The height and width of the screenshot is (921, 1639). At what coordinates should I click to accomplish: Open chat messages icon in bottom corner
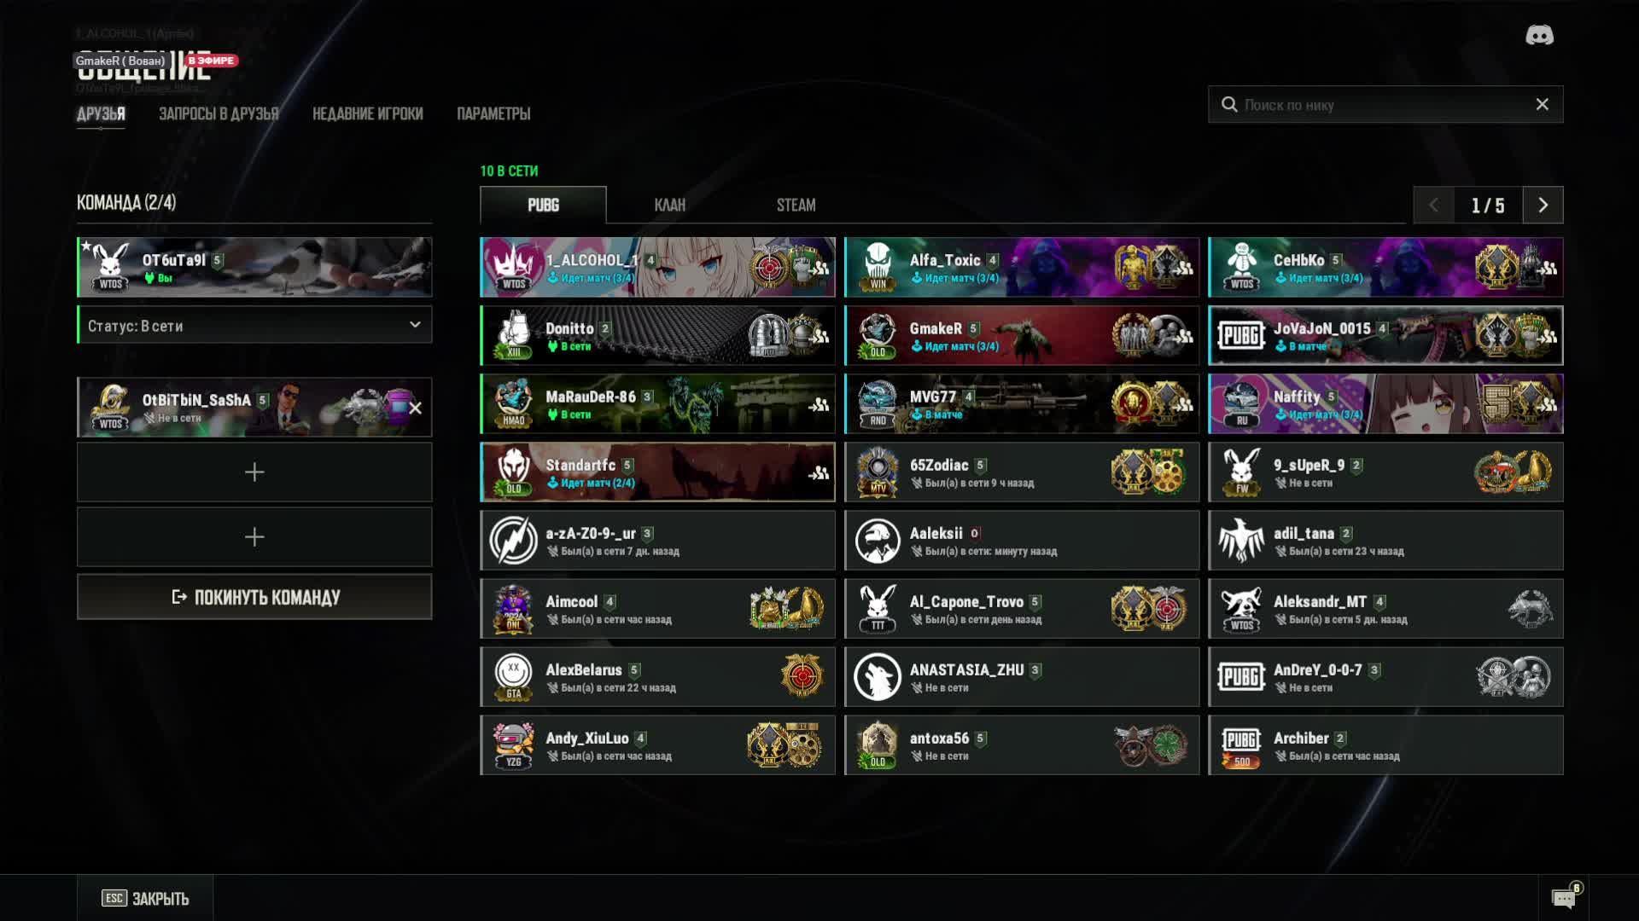point(1564,898)
